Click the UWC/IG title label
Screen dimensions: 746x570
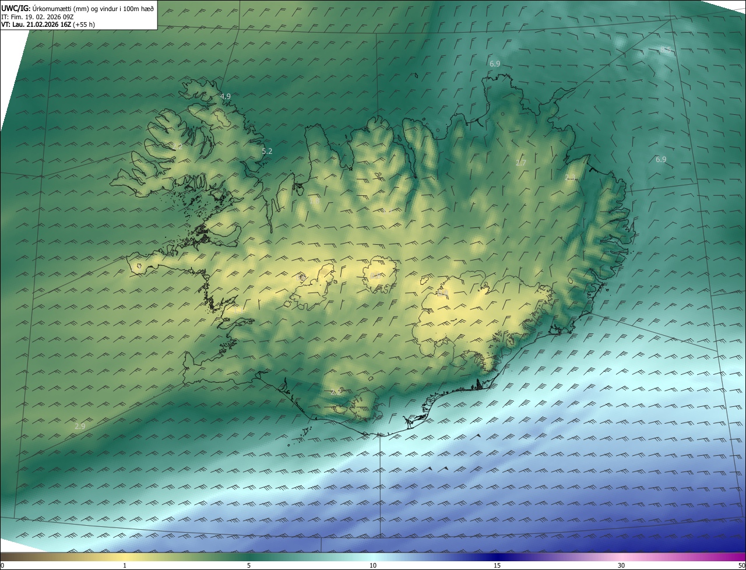click(16, 8)
